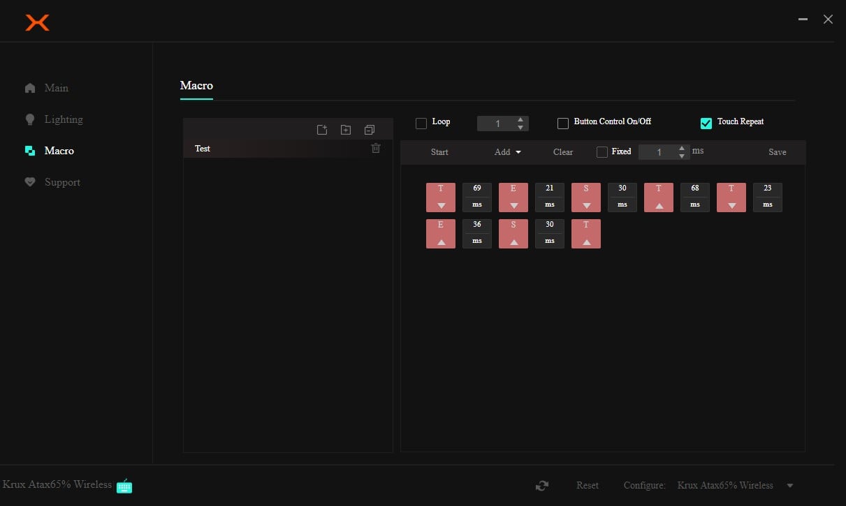Screen dimensions: 846x506
Task: Enable the Loop checkbox
Action: pyautogui.click(x=421, y=124)
